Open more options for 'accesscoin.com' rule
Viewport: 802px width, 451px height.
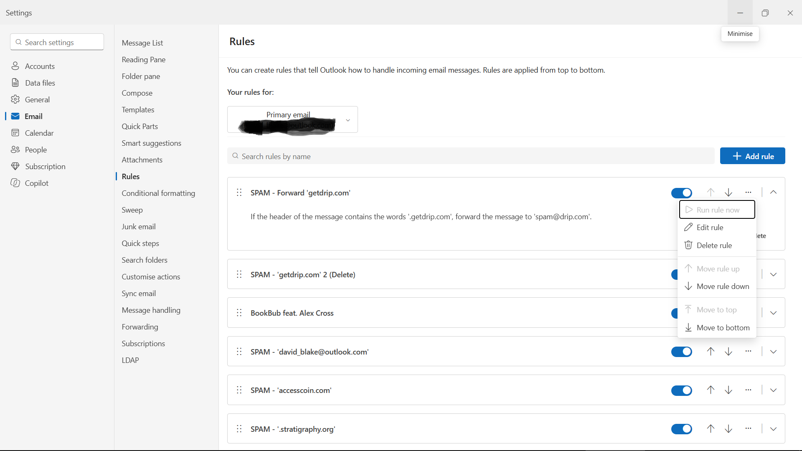click(x=748, y=390)
